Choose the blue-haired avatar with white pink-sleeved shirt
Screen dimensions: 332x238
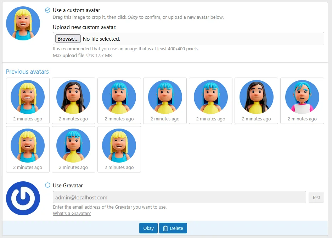pos(302,101)
